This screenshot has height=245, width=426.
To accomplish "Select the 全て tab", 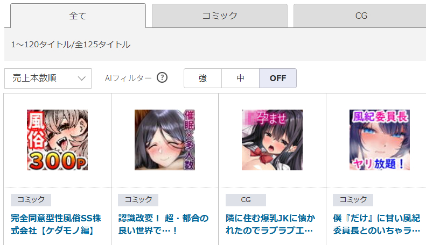I will click(x=78, y=16).
